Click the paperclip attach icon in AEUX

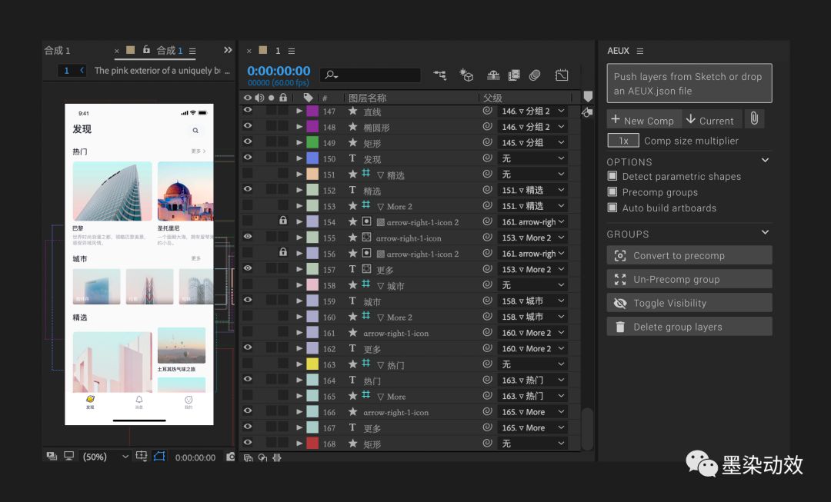point(754,118)
